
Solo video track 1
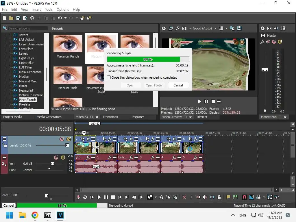click(x=69, y=139)
